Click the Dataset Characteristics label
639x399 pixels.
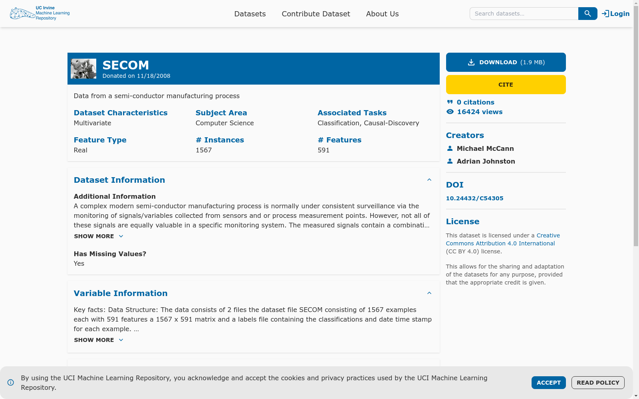(x=121, y=113)
